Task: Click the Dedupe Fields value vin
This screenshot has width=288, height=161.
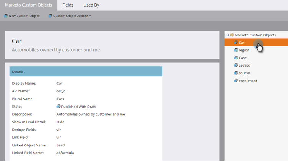Action: pos(59,130)
